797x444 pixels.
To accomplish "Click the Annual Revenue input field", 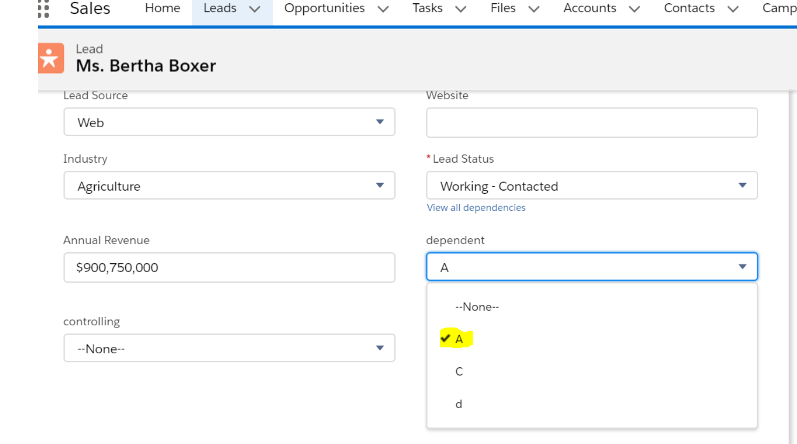I will coord(229,267).
